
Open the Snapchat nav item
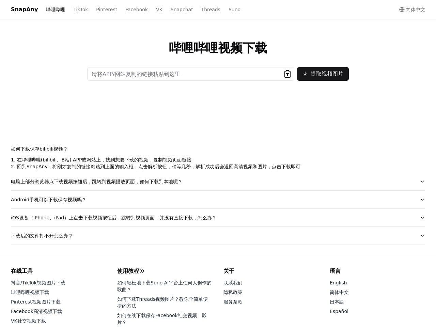pyautogui.click(x=182, y=10)
